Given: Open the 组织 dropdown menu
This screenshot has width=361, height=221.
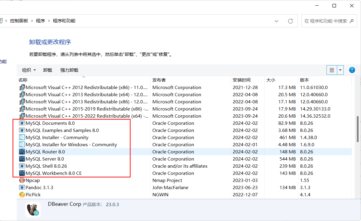Looking at the screenshot, I should [29, 70].
